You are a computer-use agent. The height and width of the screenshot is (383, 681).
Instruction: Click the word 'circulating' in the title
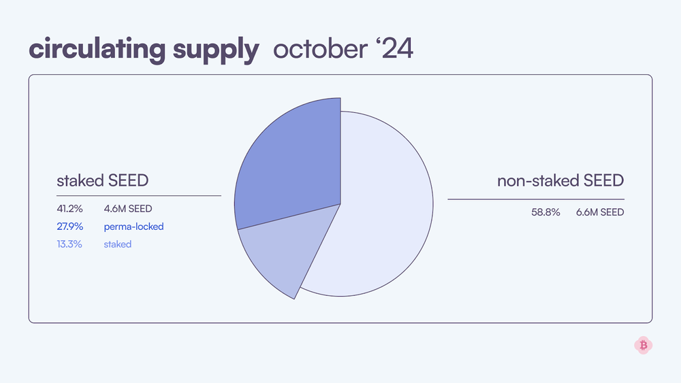pos(97,48)
